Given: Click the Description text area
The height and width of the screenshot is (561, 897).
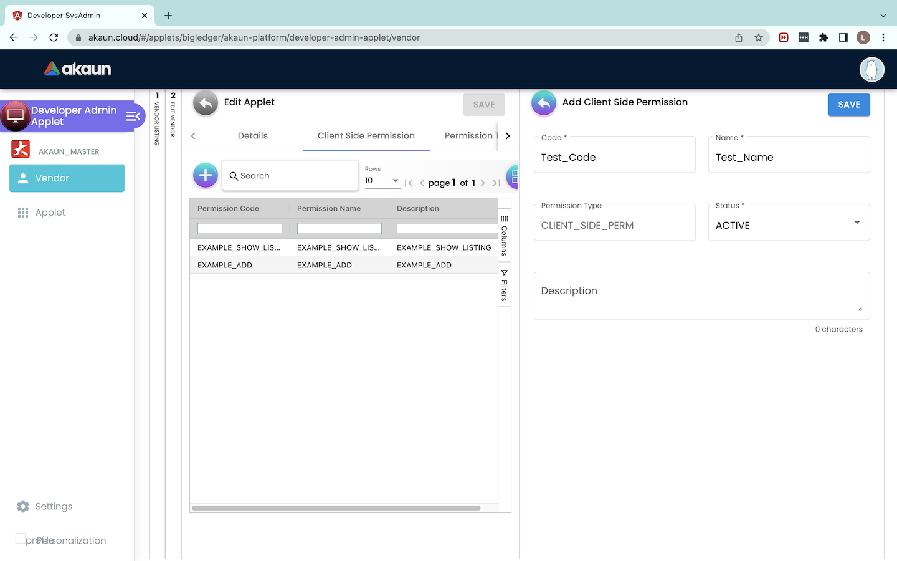Looking at the screenshot, I should coord(701,295).
